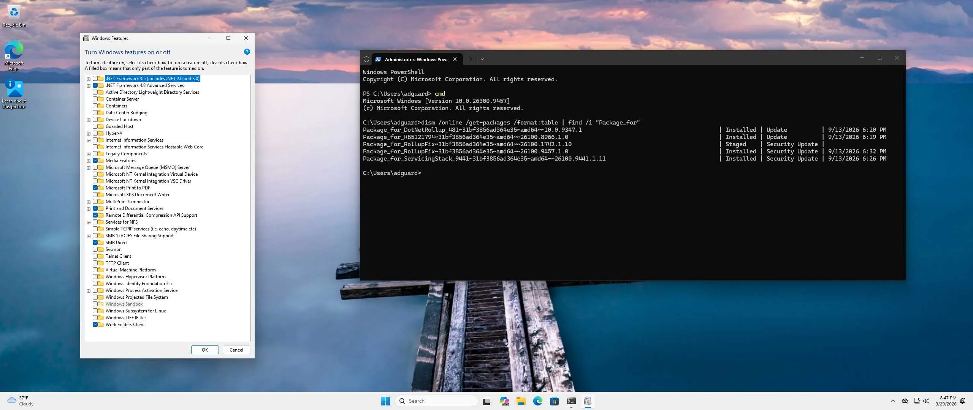Open Microsoft Store taskbar icon
Viewport: 973px width, 410px height.
point(554,401)
